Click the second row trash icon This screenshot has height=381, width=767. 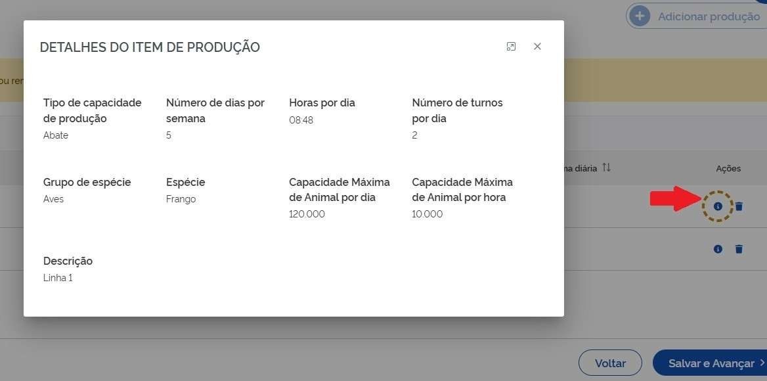739,249
